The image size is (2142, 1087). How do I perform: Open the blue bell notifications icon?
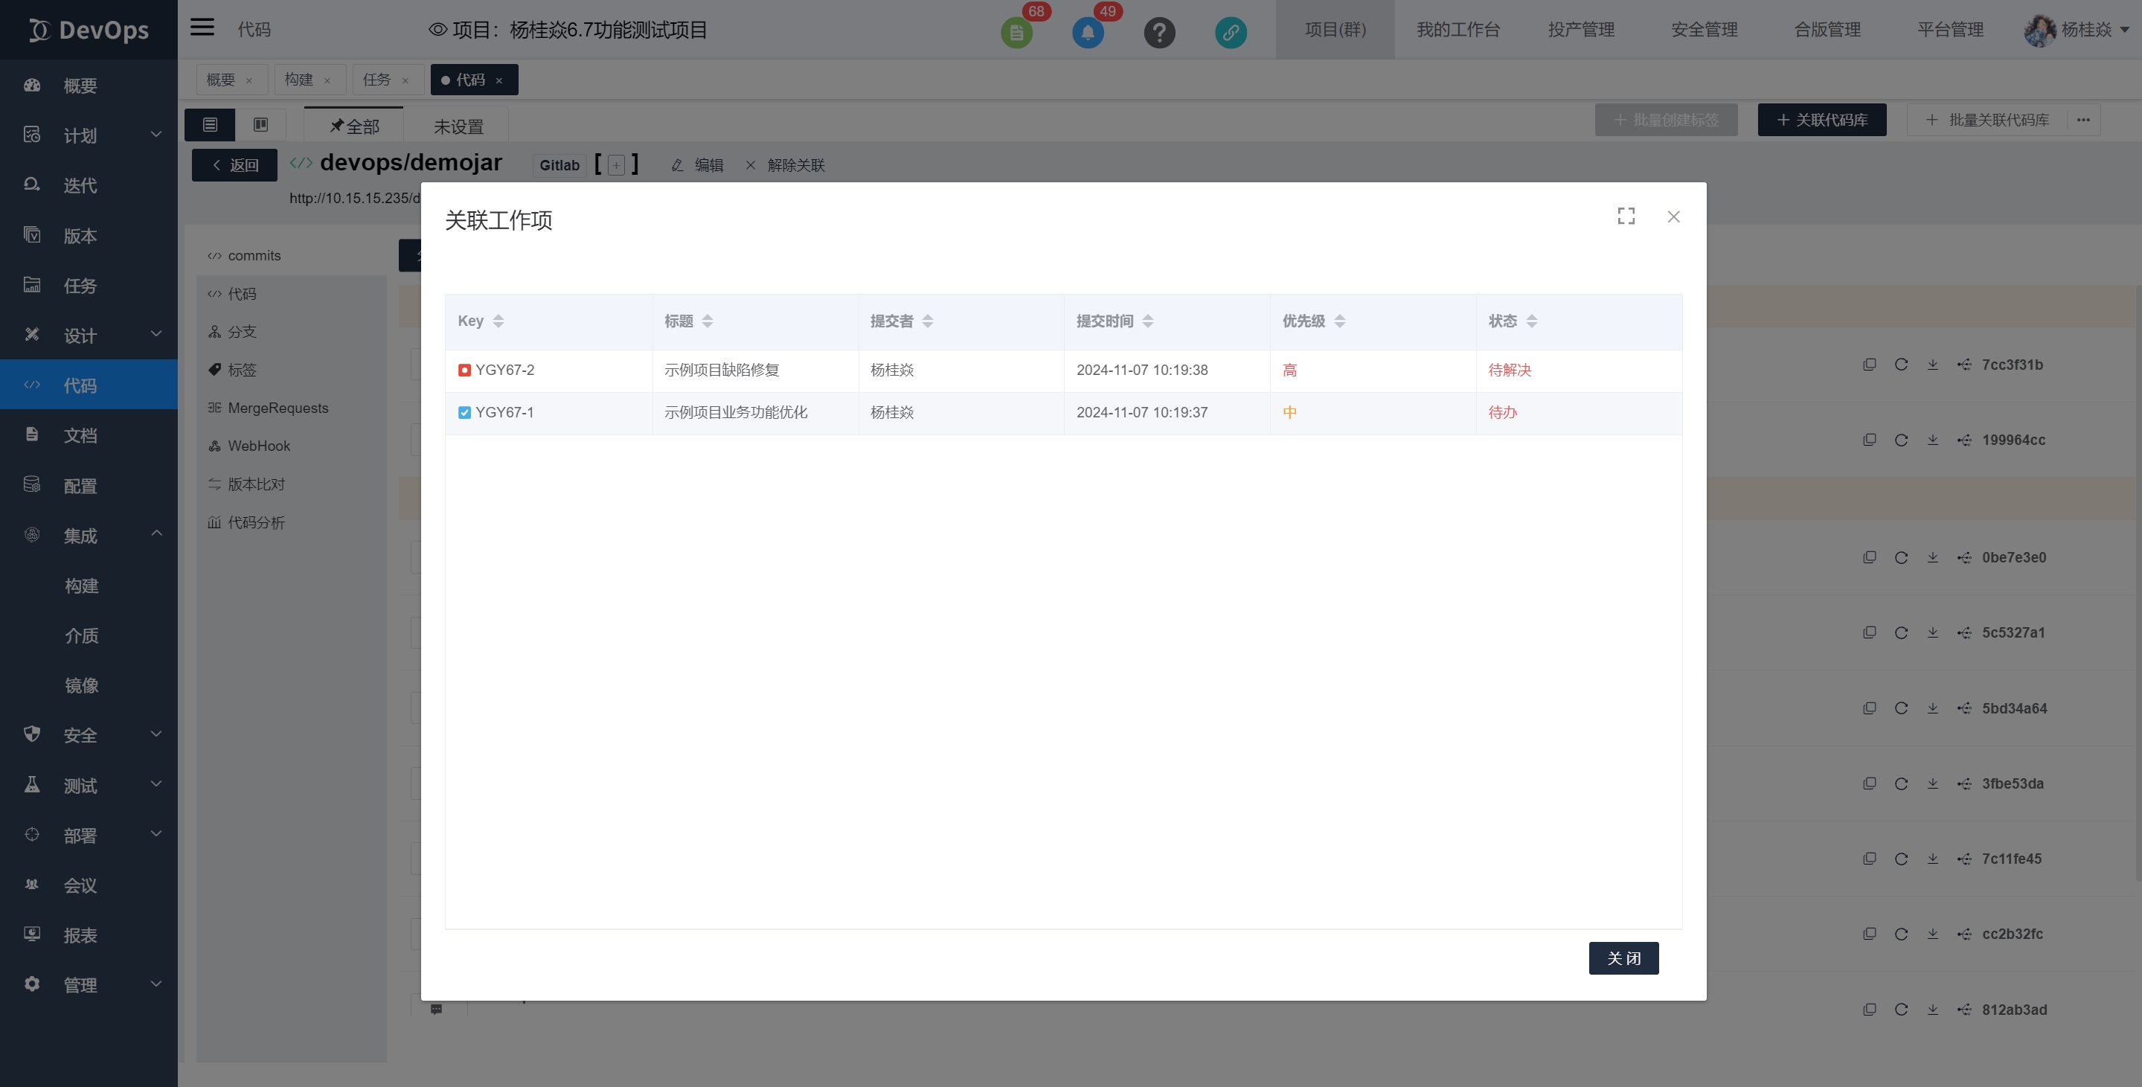point(1088,33)
